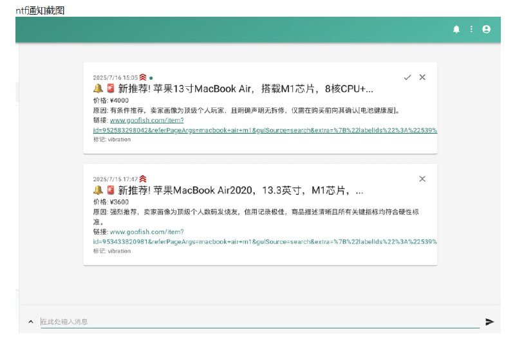Image resolution: width=515 pixels, height=342 pixels.
Task: Click the priority icon next to 2025/7/15 17:47
Action: tap(143, 179)
